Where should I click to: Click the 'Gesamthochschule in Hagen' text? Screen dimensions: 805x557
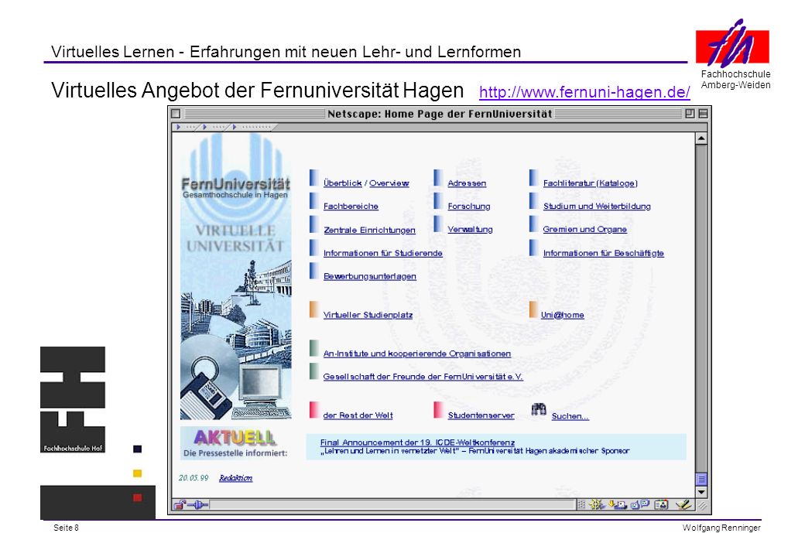point(235,195)
